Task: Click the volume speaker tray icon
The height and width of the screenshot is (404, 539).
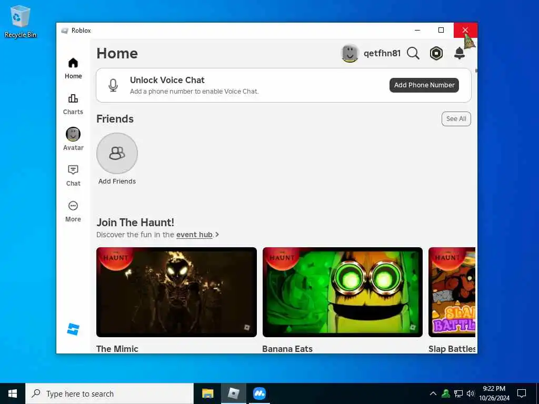Action: tap(471, 393)
